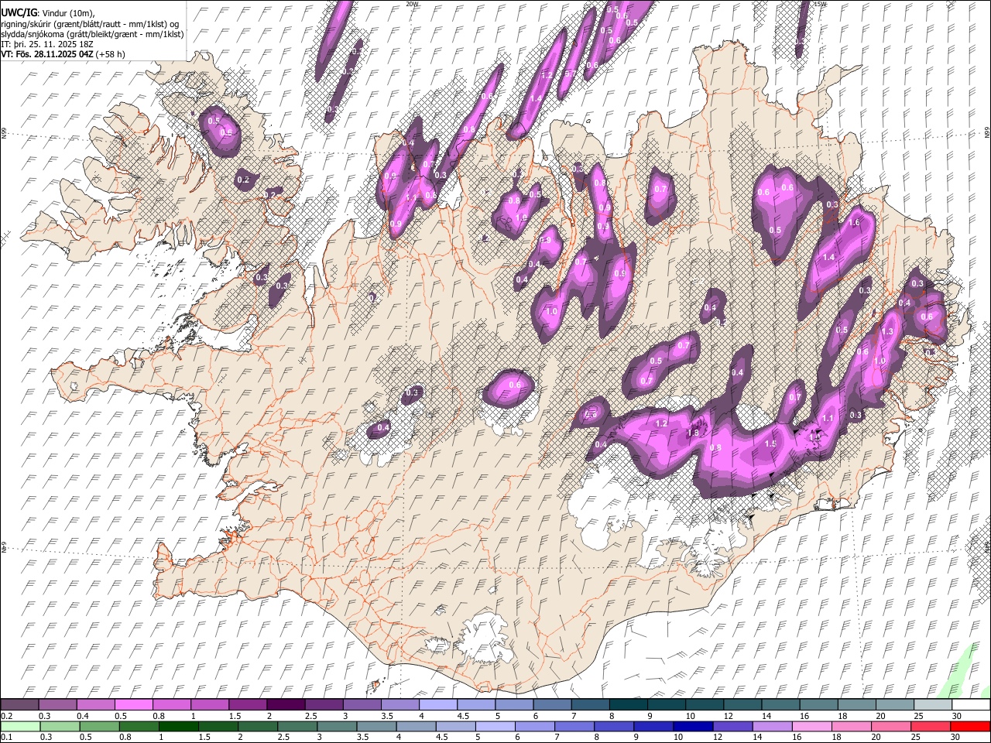Click the light pink 16 rain legend swatch
This screenshot has height=743, width=991.
(x=813, y=726)
